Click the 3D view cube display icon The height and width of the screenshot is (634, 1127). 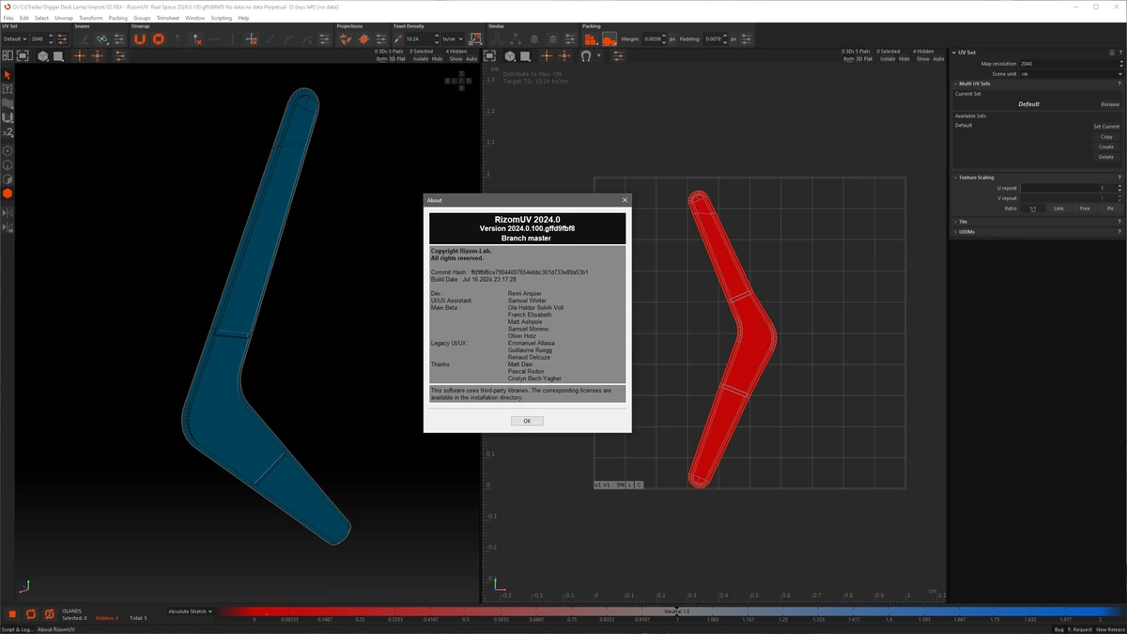(42, 56)
